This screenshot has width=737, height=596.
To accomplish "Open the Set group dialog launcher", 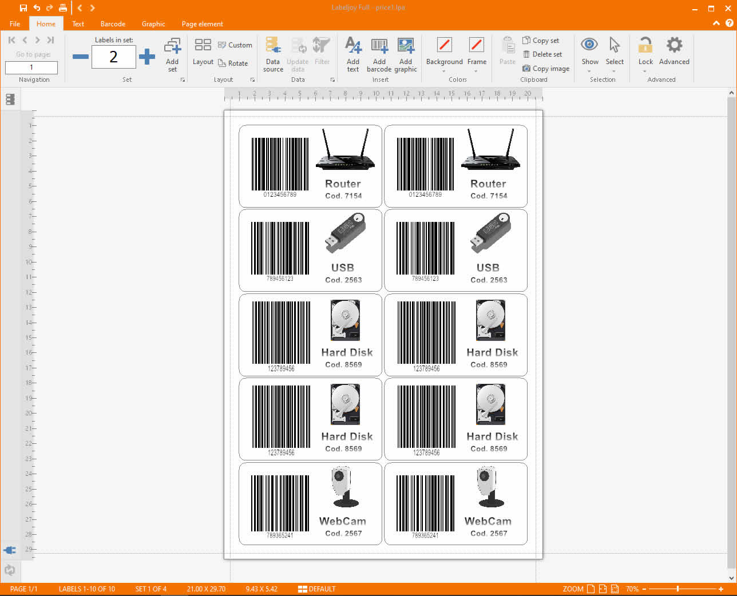I will click(x=183, y=80).
